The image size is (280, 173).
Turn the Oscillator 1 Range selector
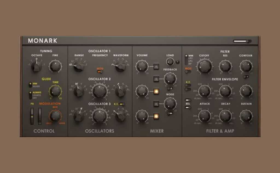point(79,66)
